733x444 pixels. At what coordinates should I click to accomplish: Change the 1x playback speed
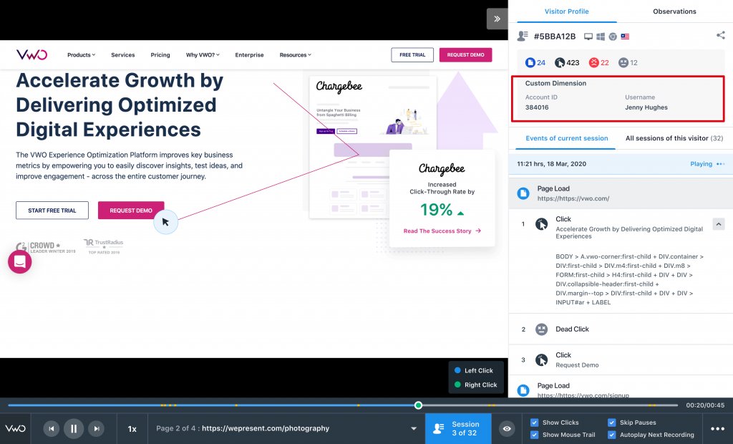132,428
